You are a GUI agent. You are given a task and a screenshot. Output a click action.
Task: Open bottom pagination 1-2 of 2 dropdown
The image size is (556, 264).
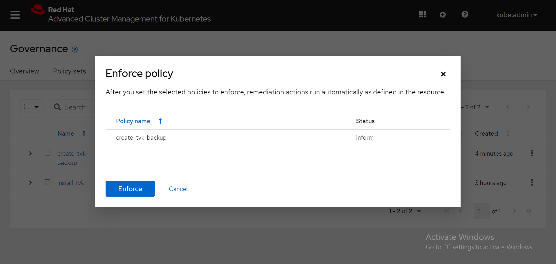[405, 211]
